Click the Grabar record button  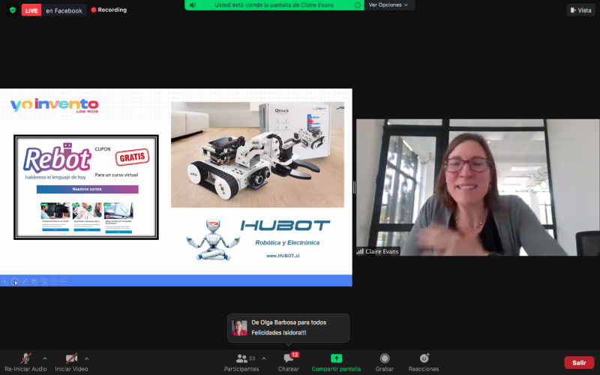point(385,362)
